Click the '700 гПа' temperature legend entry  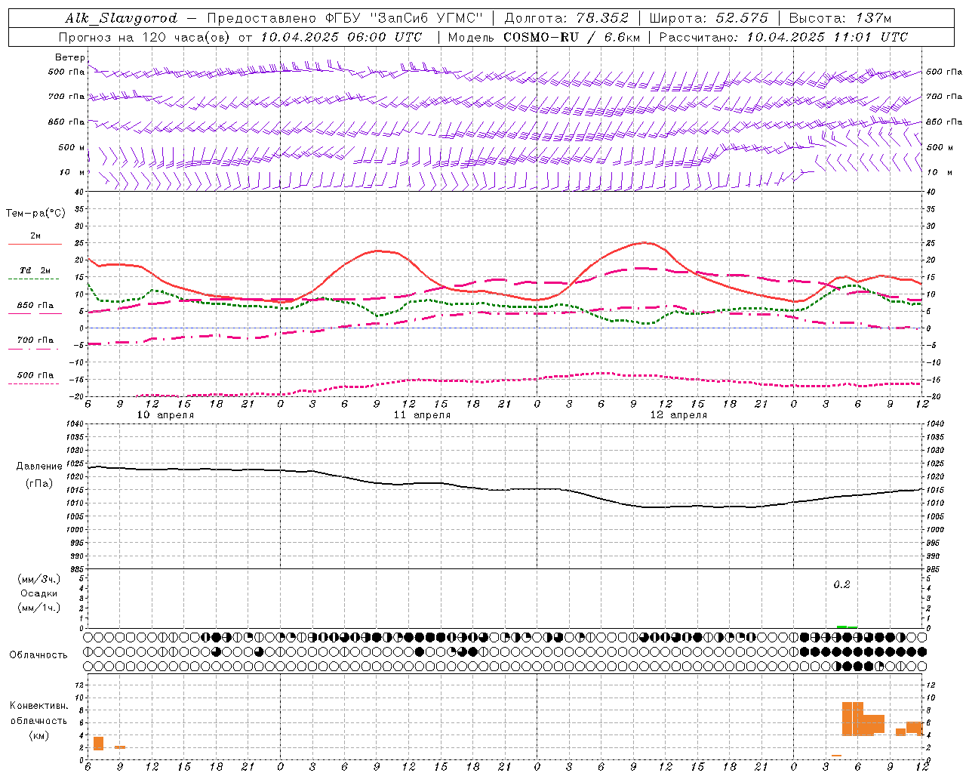[35, 340]
